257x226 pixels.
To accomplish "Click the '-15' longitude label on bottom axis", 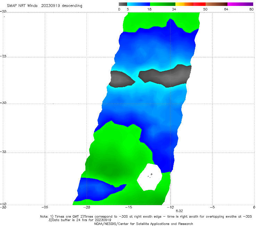I will (x=128, y=207).
